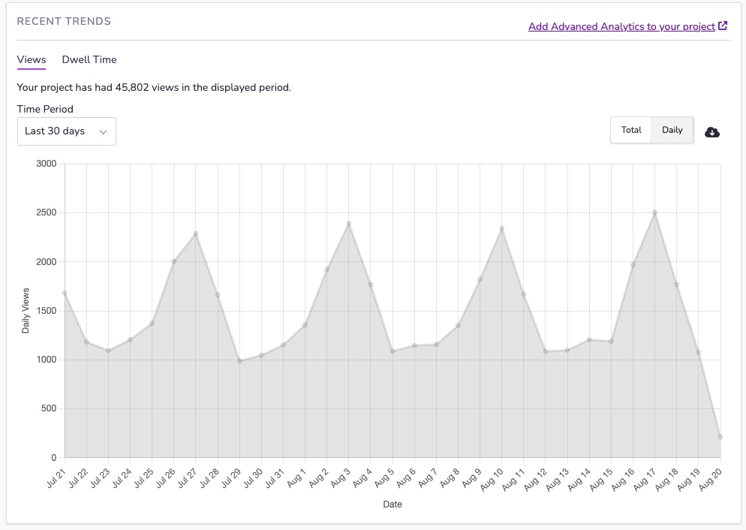Screen dimensions: 746x530
Task: Click the 'Aug 20' x-axis label
Action: coord(710,479)
